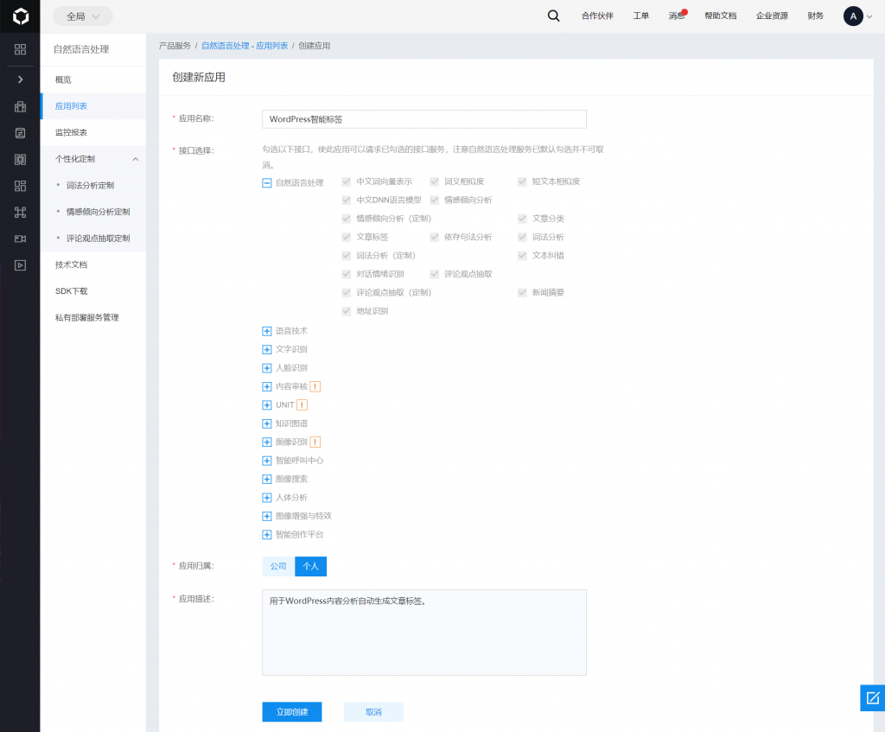Toggle the 文章标签 checkbox
This screenshot has height=732, width=885.
click(x=347, y=237)
